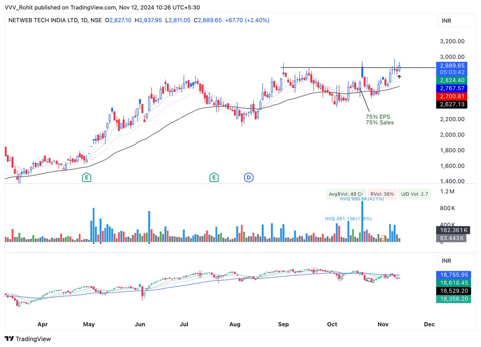
Task: Select the circled signal on the indicator near October
Action: (x=340, y=277)
